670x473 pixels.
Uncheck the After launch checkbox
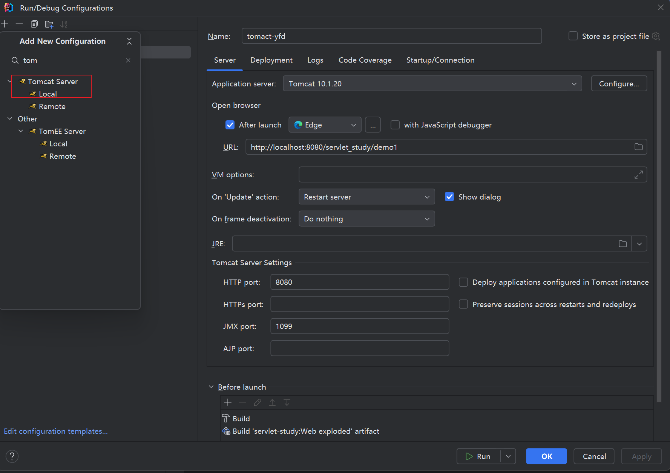click(230, 125)
